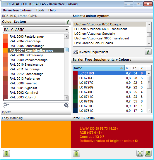Viewport: 154px width, 160px height.
Task: Sort the list by the Name column header
Action: (99, 68)
